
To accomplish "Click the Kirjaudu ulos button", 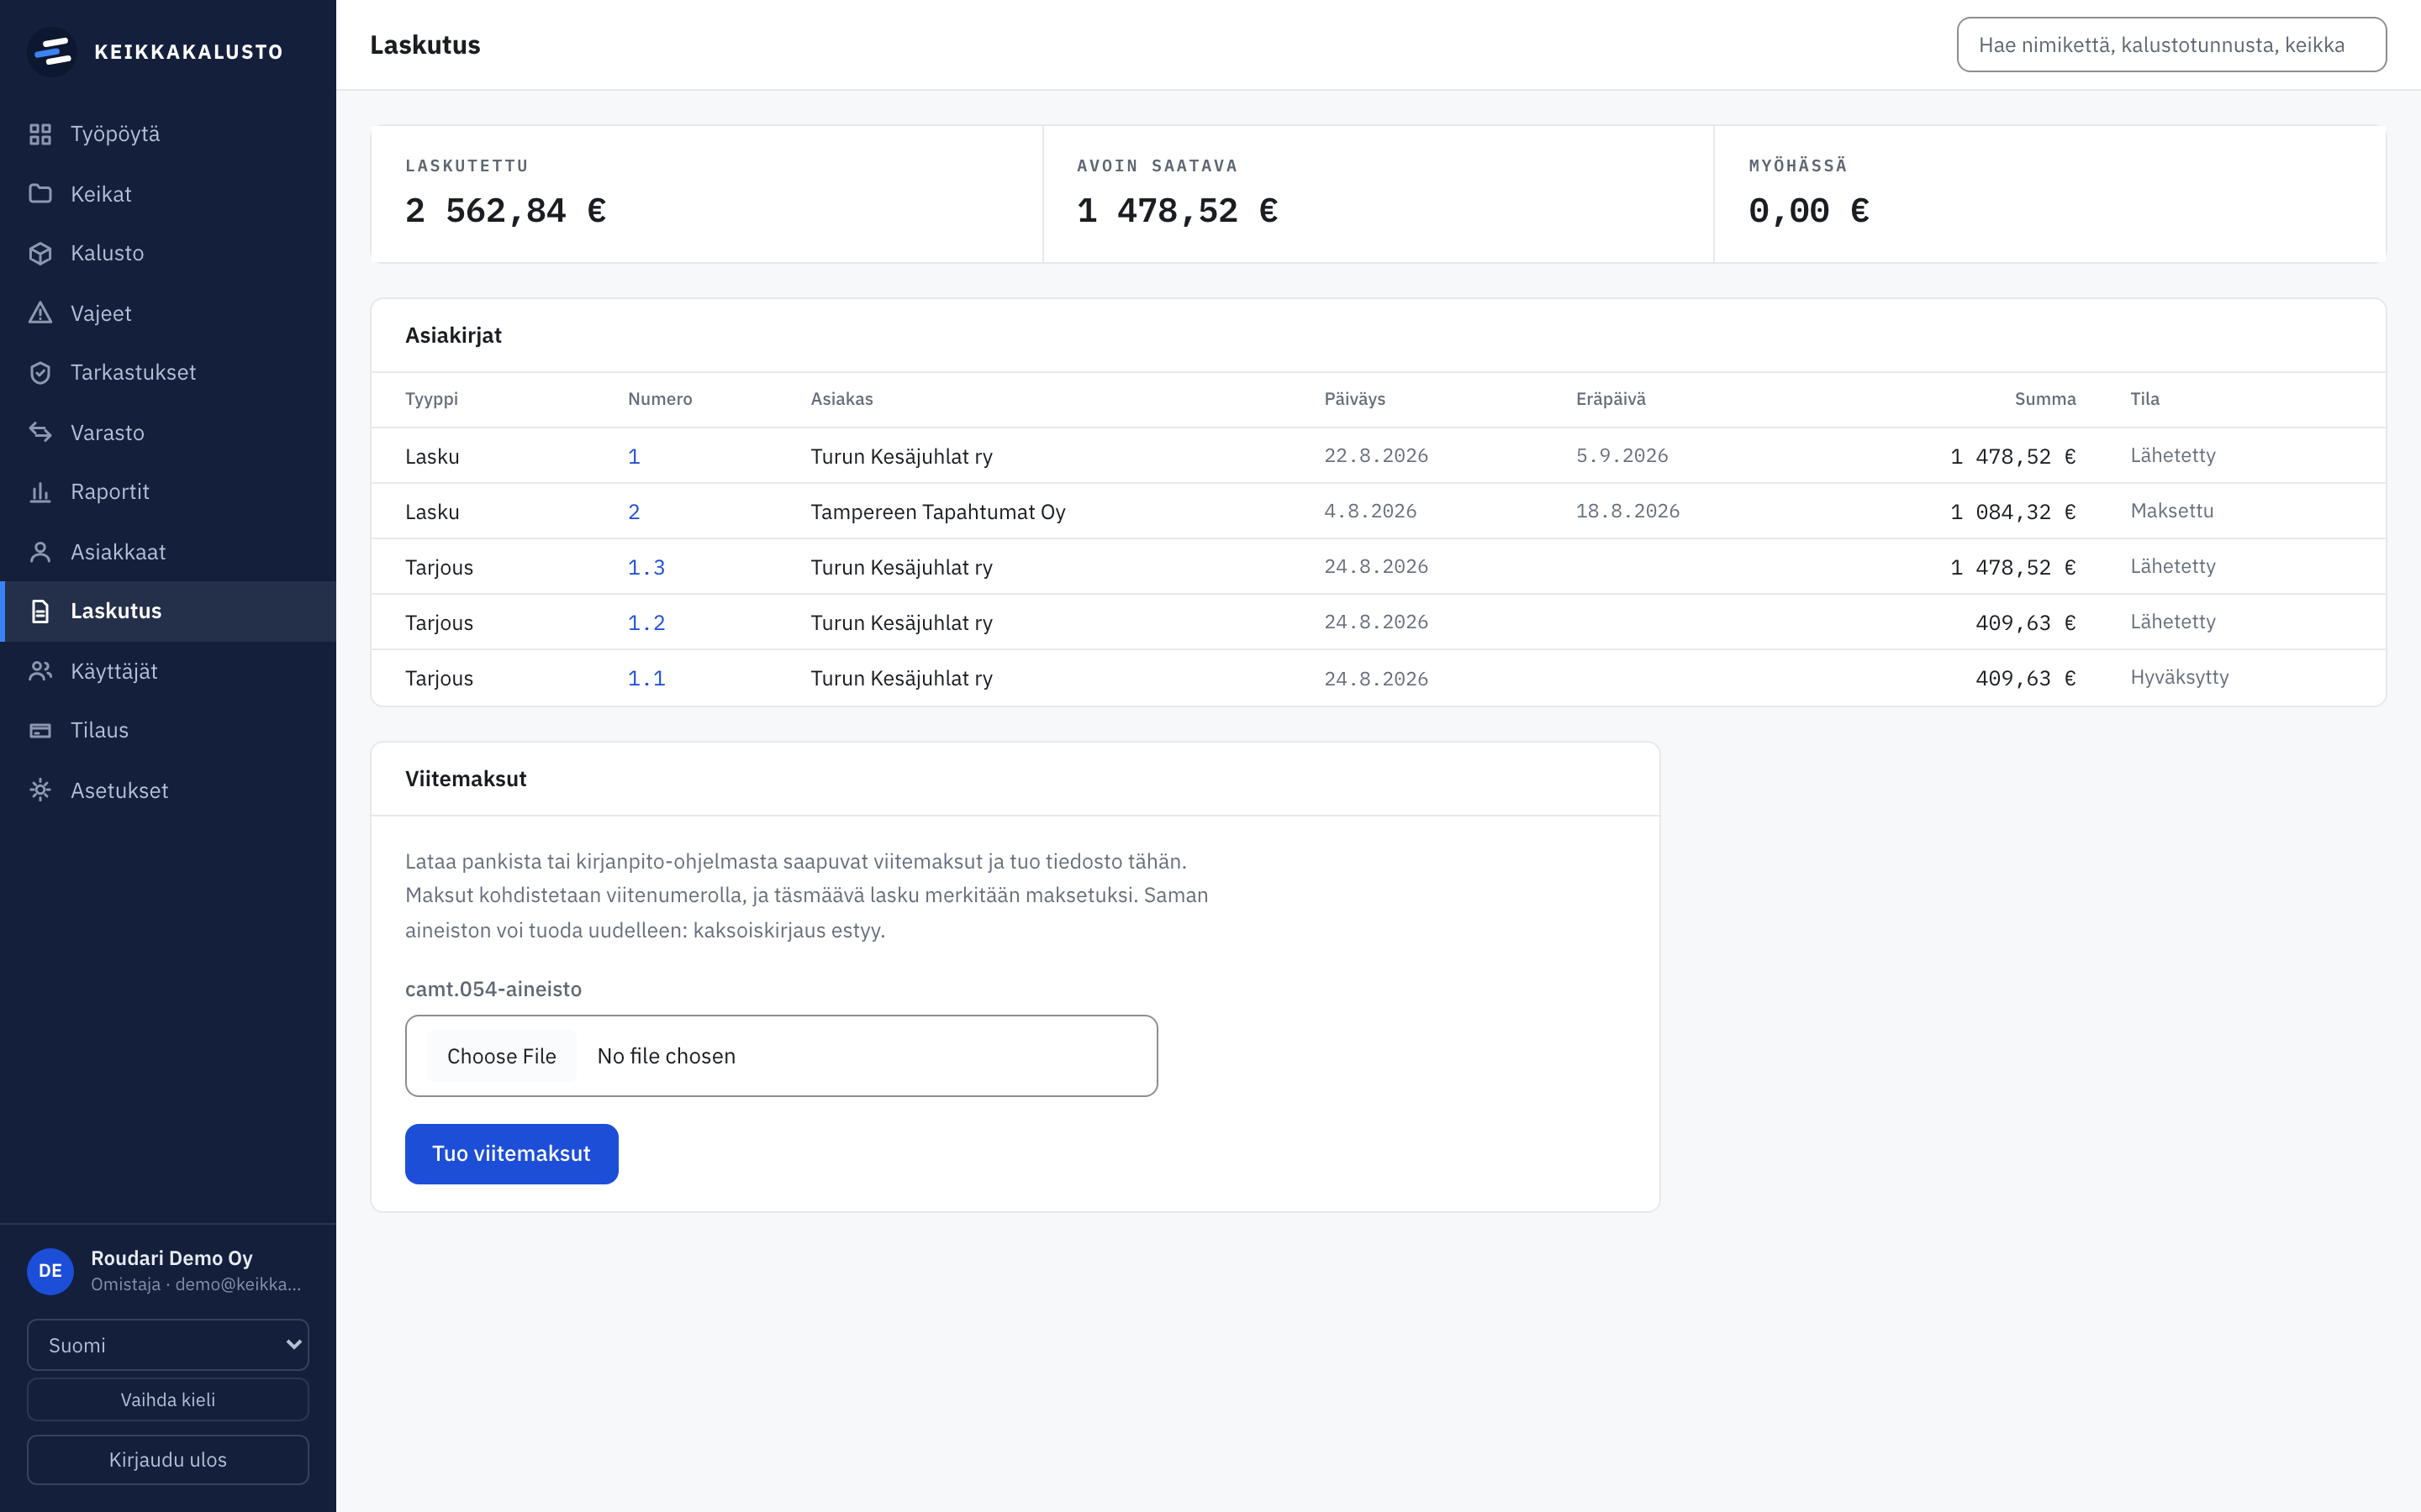I will [x=168, y=1460].
